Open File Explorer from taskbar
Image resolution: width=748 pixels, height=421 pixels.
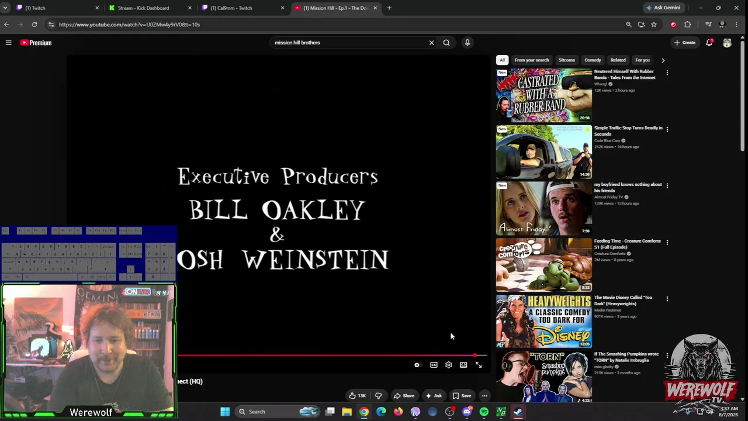pos(347,412)
